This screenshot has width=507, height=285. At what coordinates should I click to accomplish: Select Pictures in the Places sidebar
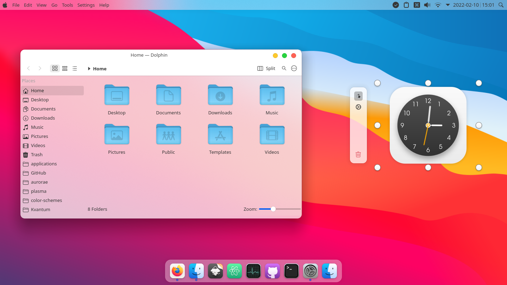click(52, 136)
